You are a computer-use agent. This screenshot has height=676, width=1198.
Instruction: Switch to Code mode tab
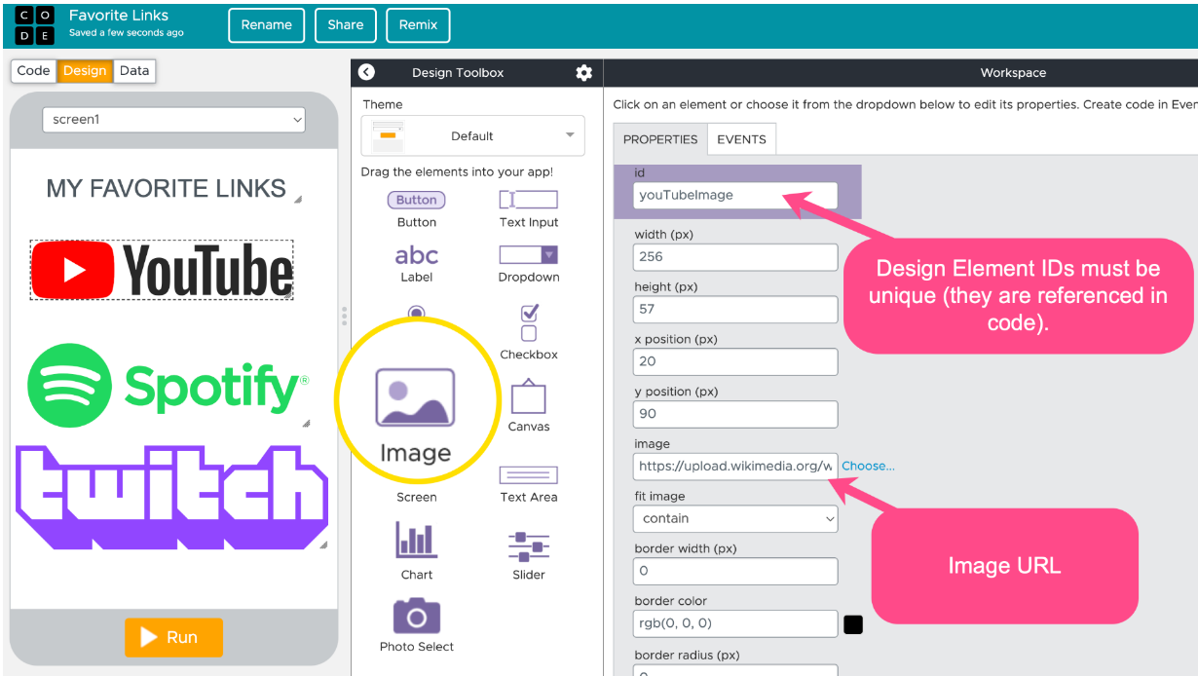(x=33, y=70)
